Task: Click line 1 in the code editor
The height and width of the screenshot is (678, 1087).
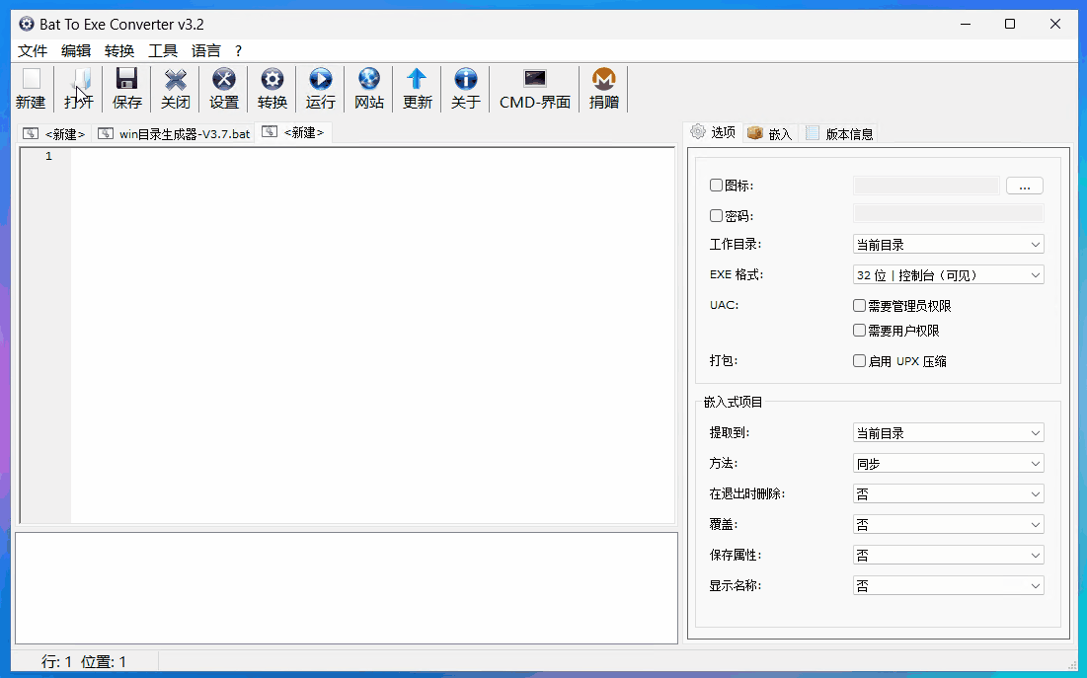Action: click(x=372, y=156)
